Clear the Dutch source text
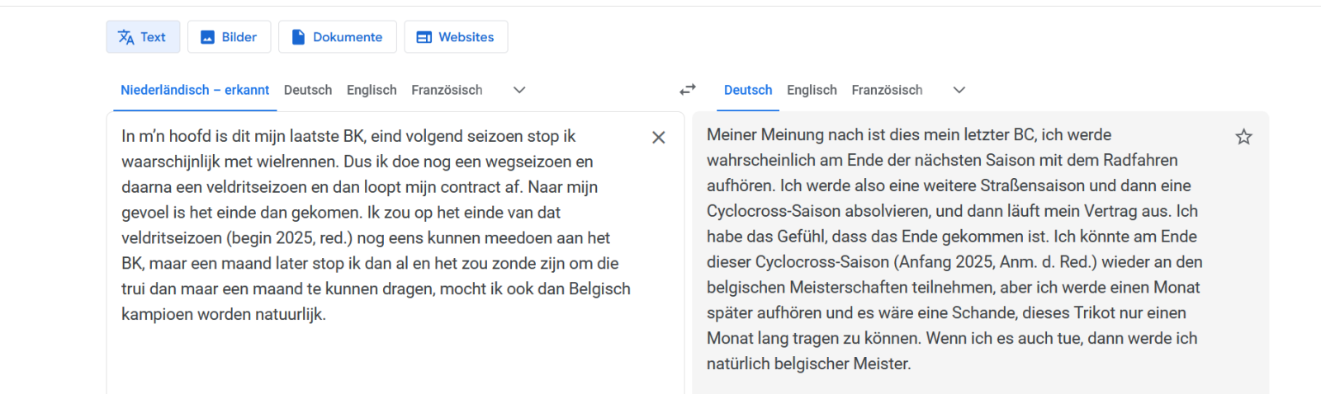The width and height of the screenshot is (1321, 394). [x=658, y=138]
